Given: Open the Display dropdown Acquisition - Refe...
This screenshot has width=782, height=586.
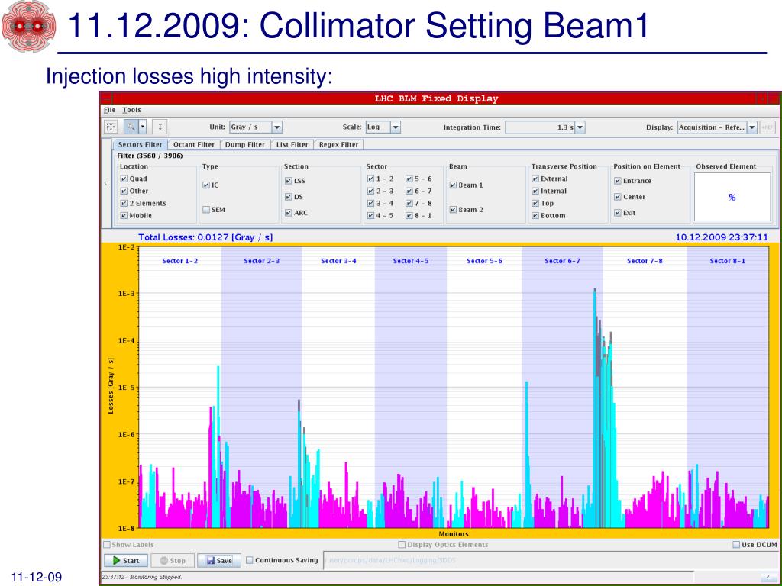Looking at the screenshot, I should tap(752, 127).
